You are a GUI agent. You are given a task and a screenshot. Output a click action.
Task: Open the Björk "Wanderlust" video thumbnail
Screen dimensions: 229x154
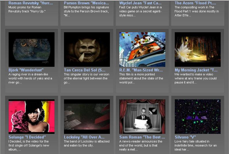point(32,50)
